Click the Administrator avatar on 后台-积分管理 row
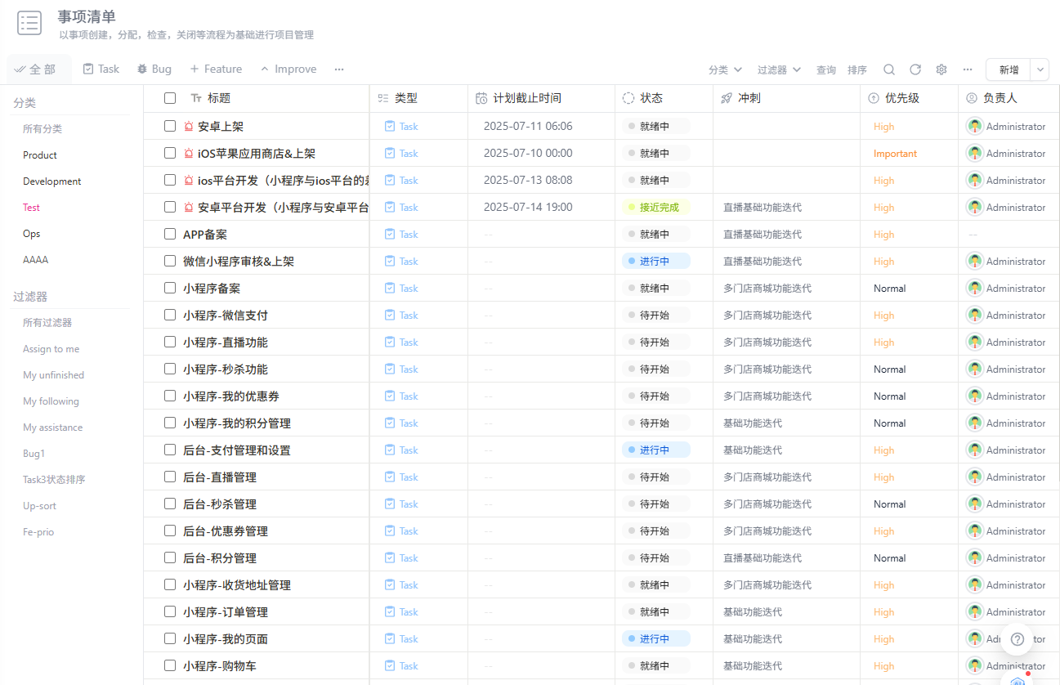Image resolution: width=1060 pixels, height=685 pixels. click(x=975, y=558)
